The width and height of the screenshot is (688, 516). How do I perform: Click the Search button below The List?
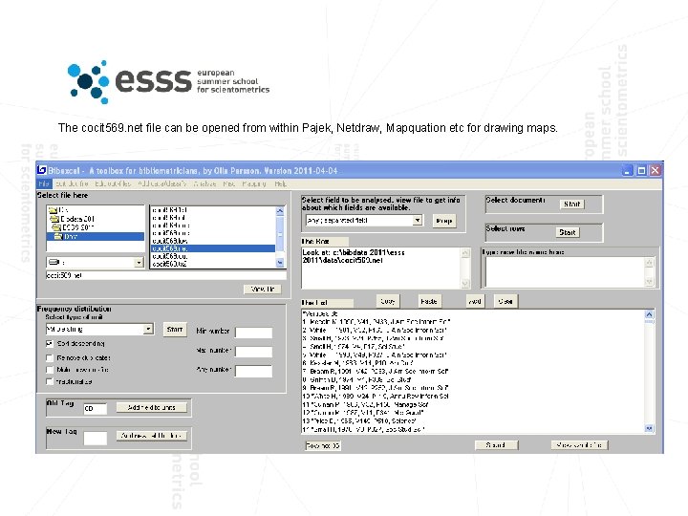pos(496,445)
